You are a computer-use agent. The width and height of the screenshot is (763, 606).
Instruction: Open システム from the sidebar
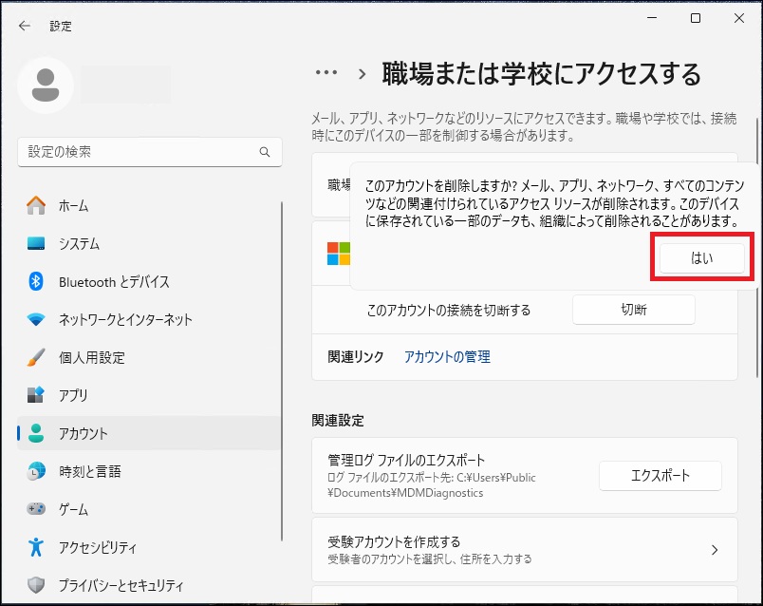pyautogui.click(x=79, y=243)
